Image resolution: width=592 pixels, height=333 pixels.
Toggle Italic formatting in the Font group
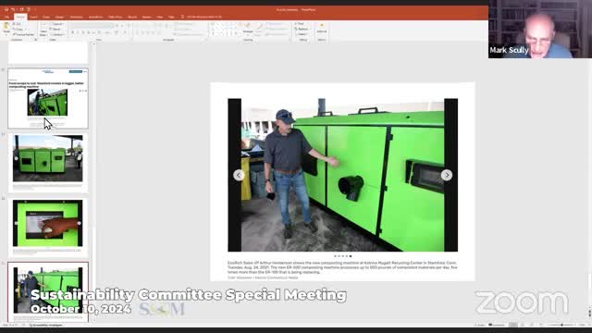78,33
